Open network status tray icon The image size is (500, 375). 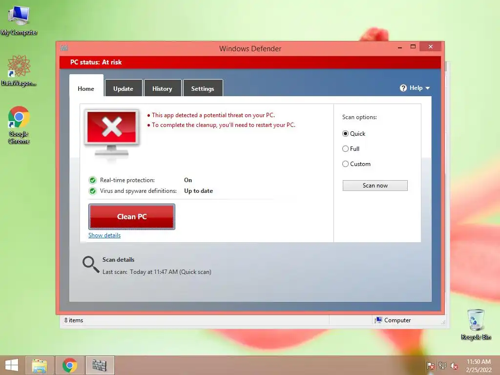(x=442, y=366)
